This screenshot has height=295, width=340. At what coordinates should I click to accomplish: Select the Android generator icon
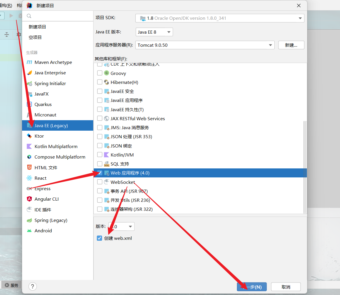click(29, 231)
